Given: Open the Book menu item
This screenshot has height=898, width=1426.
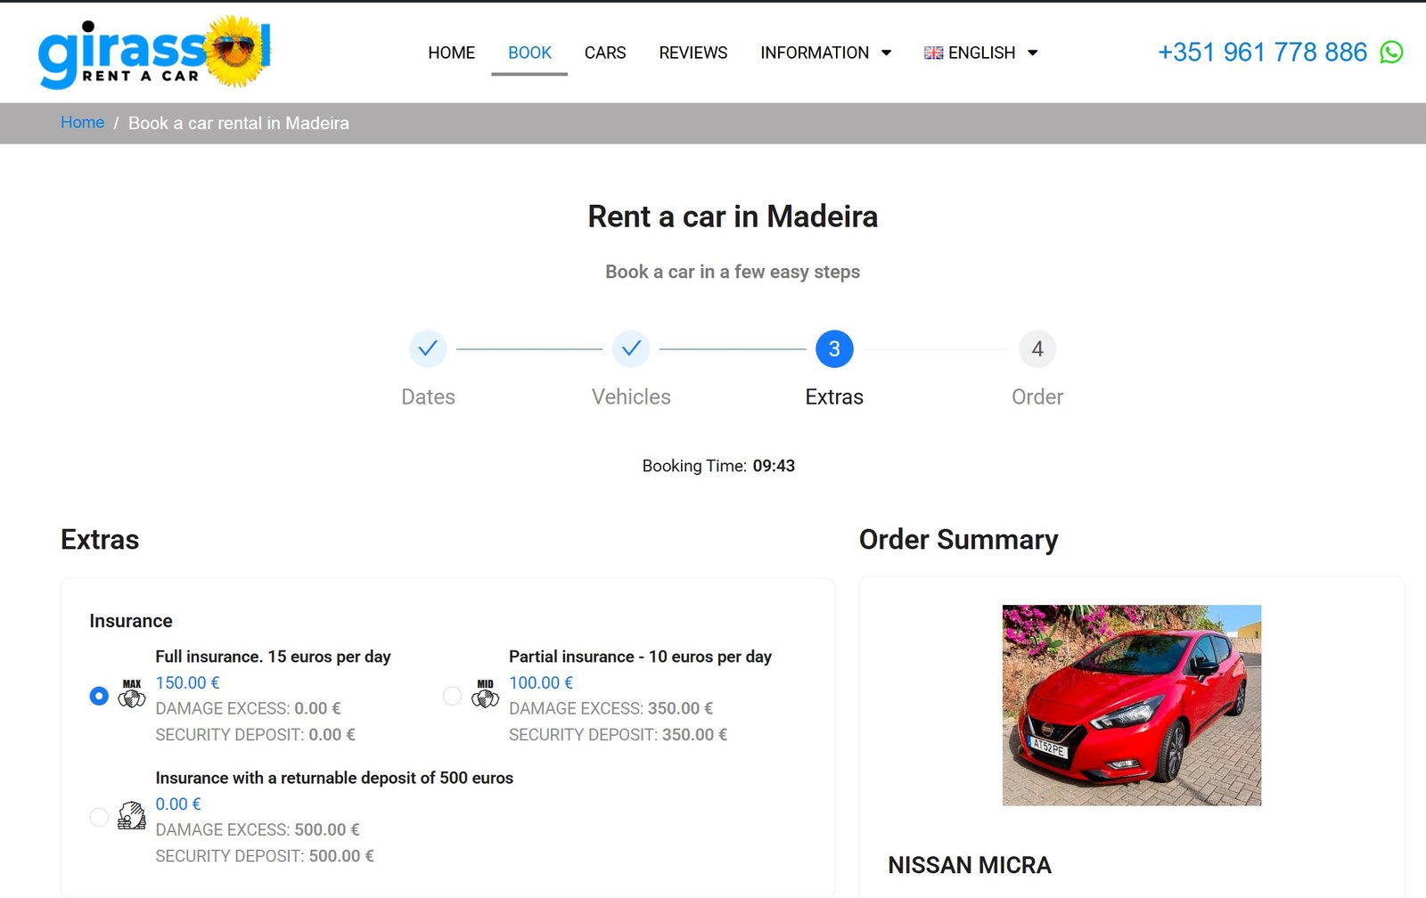Looking at the screenshot, I should 529,53.
